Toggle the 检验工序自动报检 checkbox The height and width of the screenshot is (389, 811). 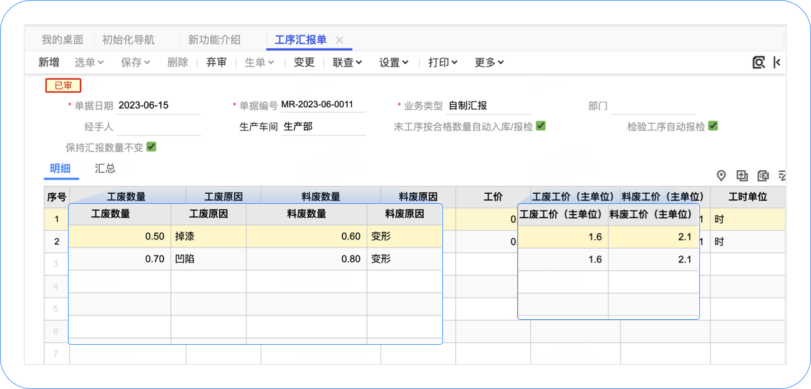click(x=713, y=126)
